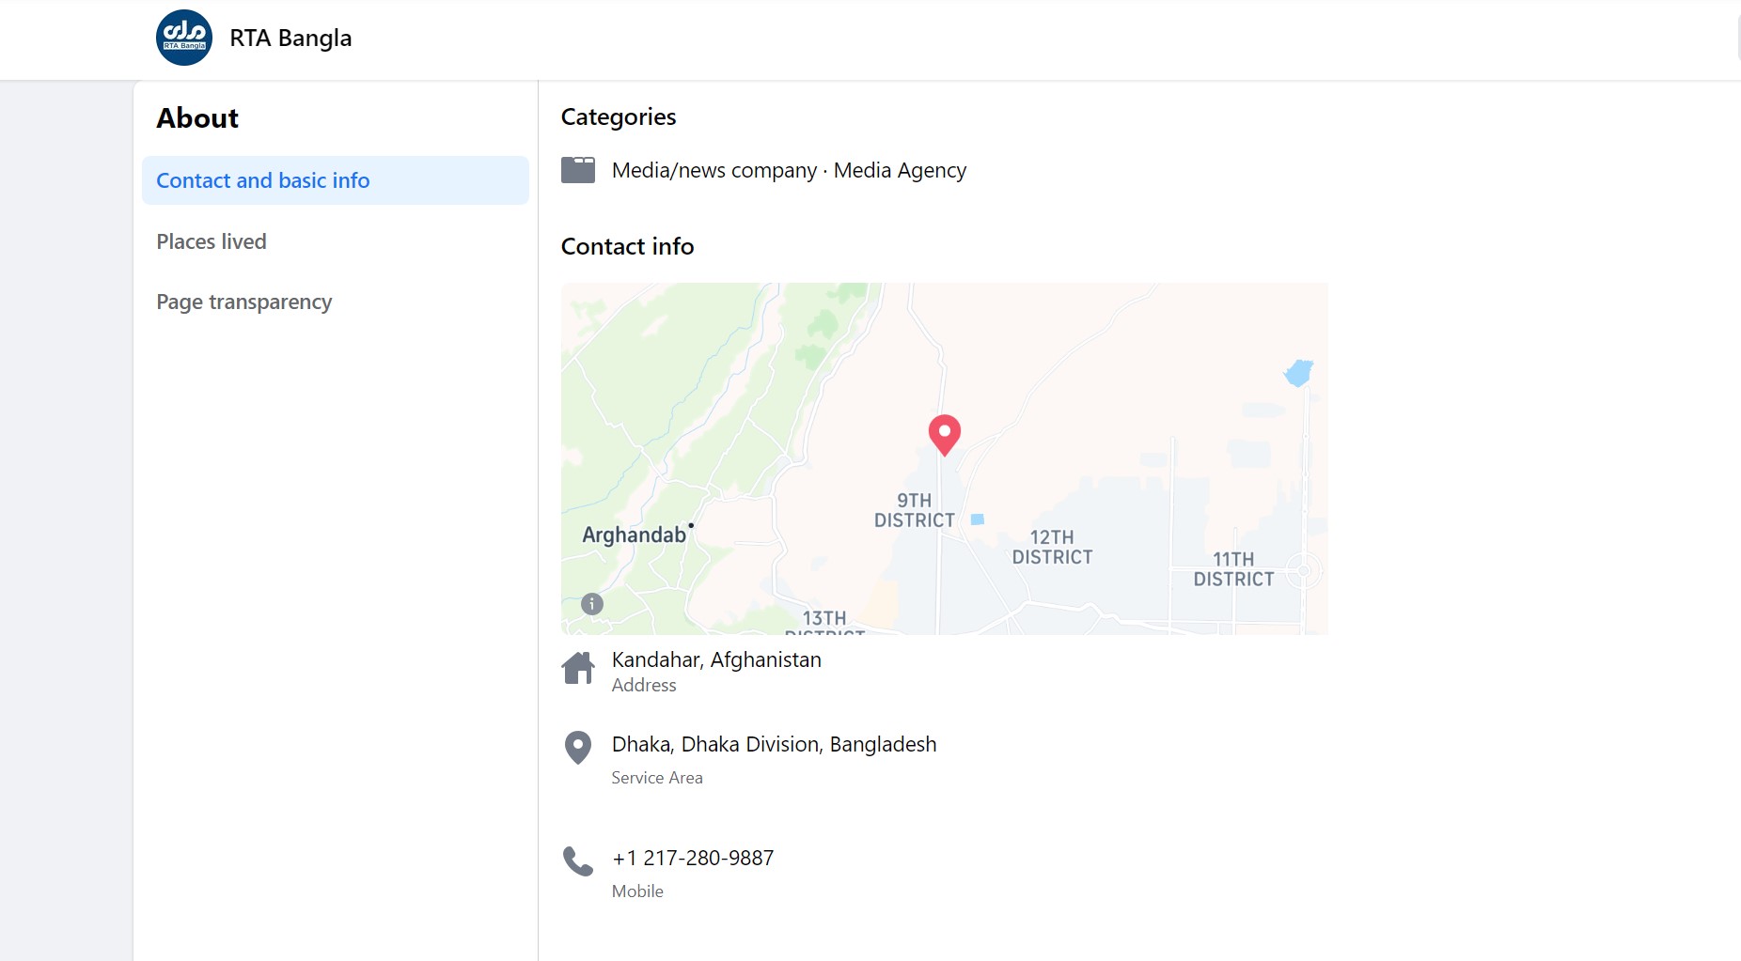Screen dimensions: 1741x961
Task: Click Media/news company category link
Action: click(x=714, y=170)
